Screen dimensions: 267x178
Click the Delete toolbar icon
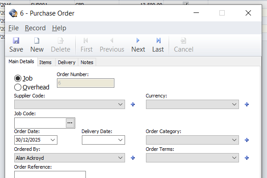tap(61, 40)
